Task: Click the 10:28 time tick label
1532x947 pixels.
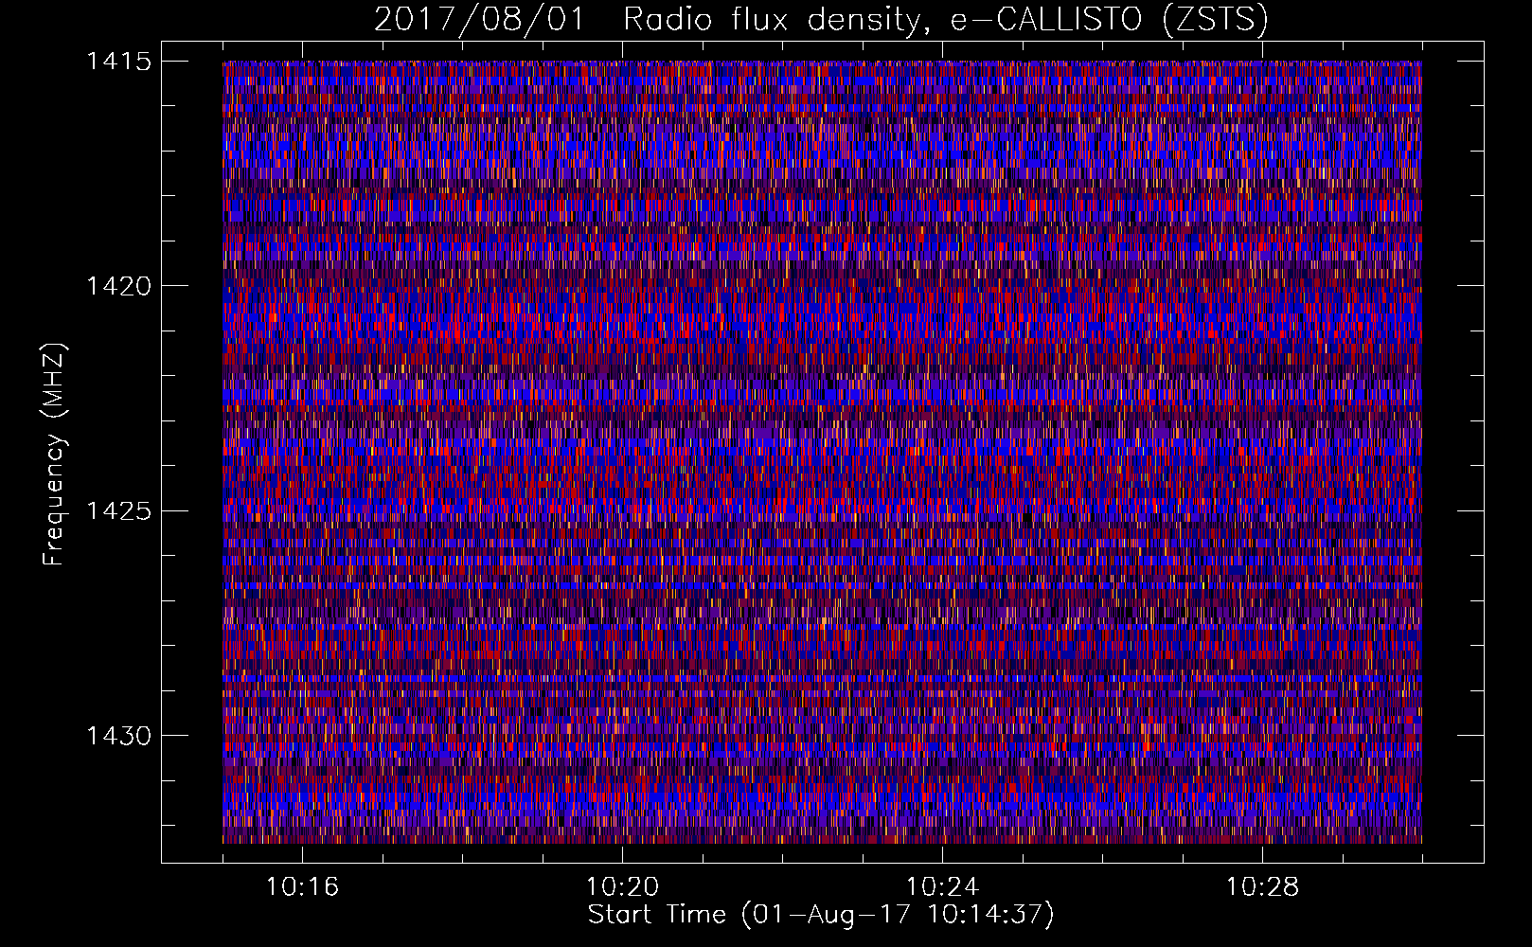Action: 1262,887
